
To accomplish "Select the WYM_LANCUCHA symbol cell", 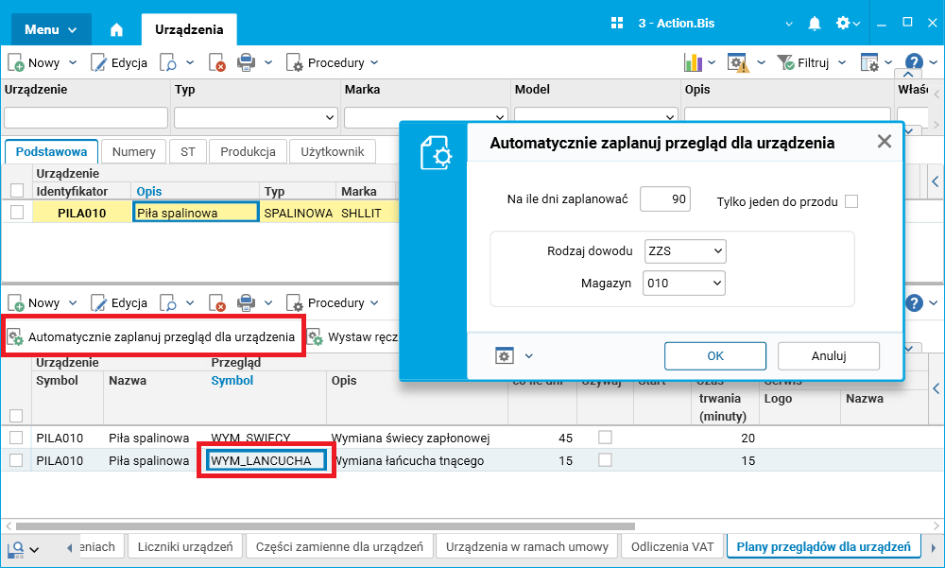I will coord(266,460).
